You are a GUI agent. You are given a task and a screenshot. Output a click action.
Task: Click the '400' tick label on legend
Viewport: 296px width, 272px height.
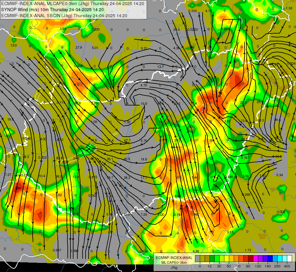point(287,266)
